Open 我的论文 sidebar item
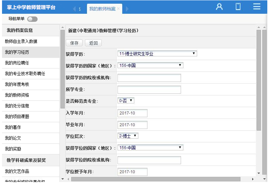The width and height of the screenshot is (269, 183). [31, 138]
